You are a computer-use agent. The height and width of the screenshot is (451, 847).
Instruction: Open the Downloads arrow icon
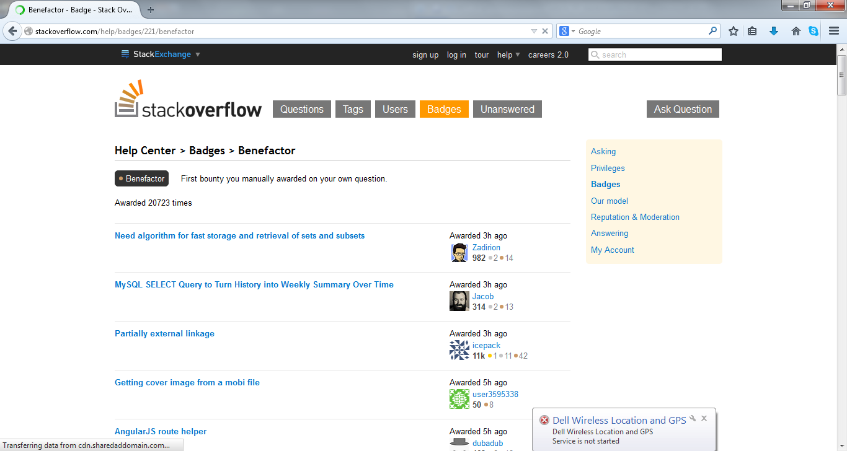click(774, 30)
